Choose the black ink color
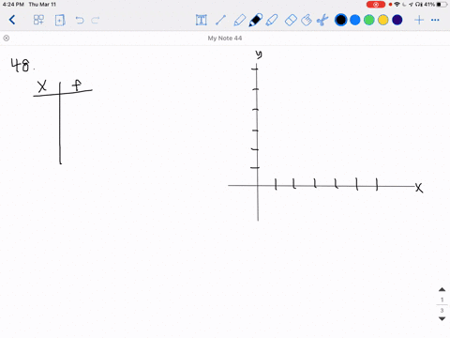 (340, 20)
